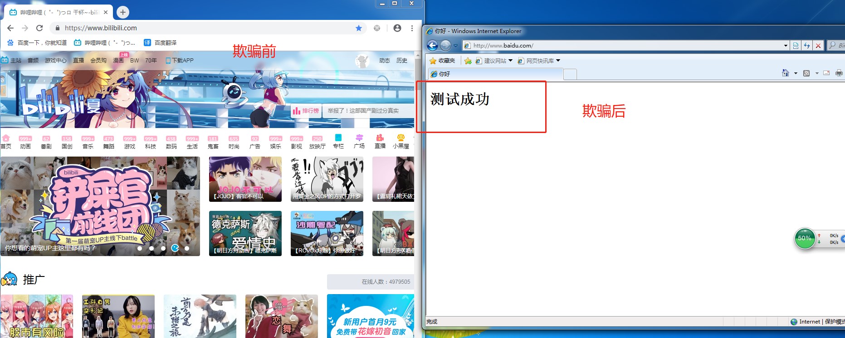Click the Internet Explorer back button

[433, 45]
